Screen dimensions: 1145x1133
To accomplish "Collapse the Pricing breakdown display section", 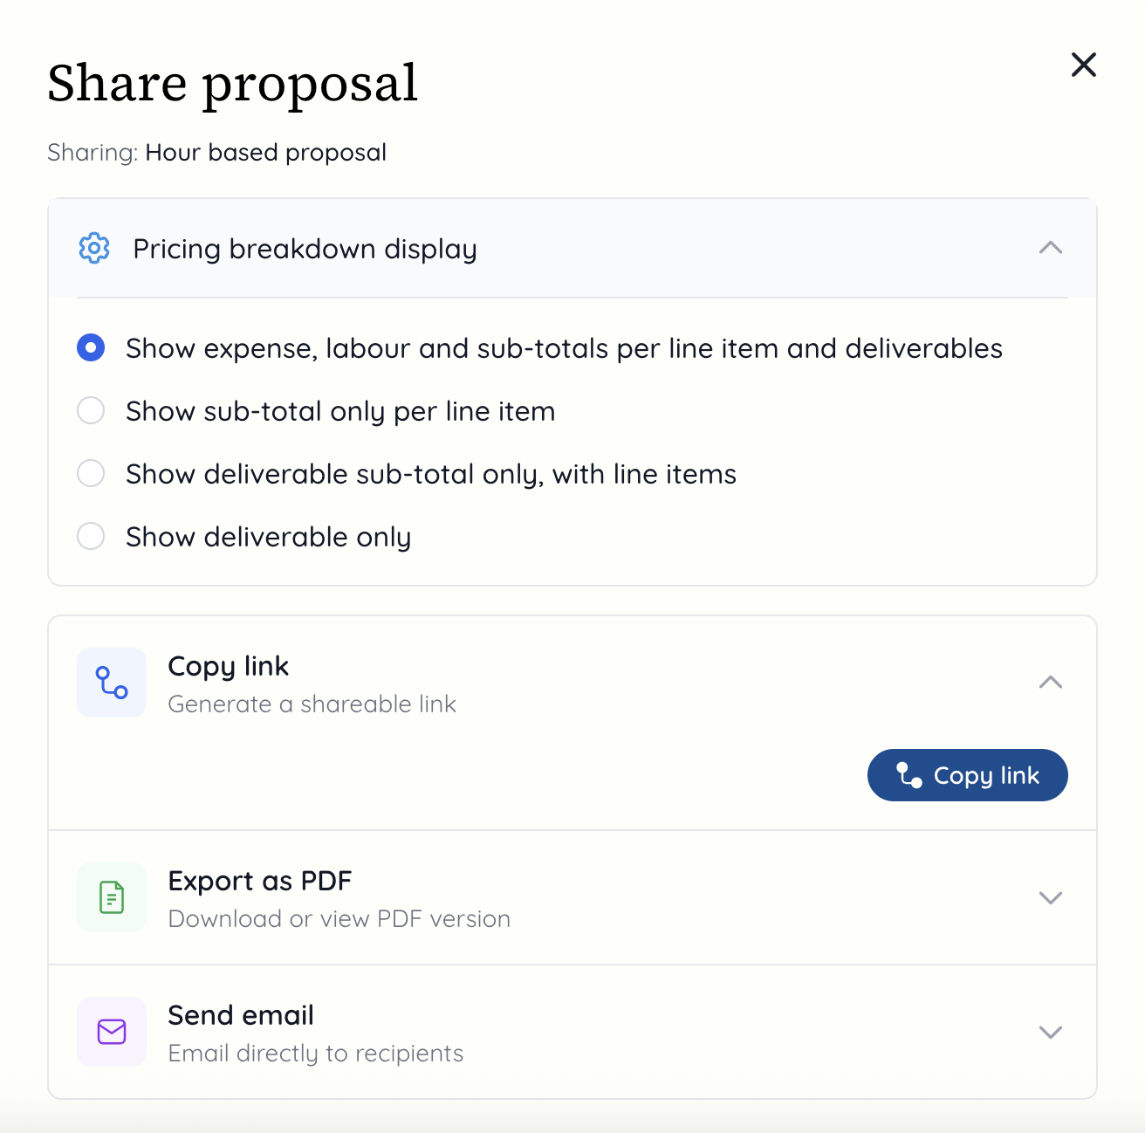I will pos(1051,249).
